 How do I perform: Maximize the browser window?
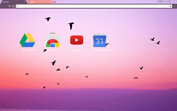[x=169, y=1]
